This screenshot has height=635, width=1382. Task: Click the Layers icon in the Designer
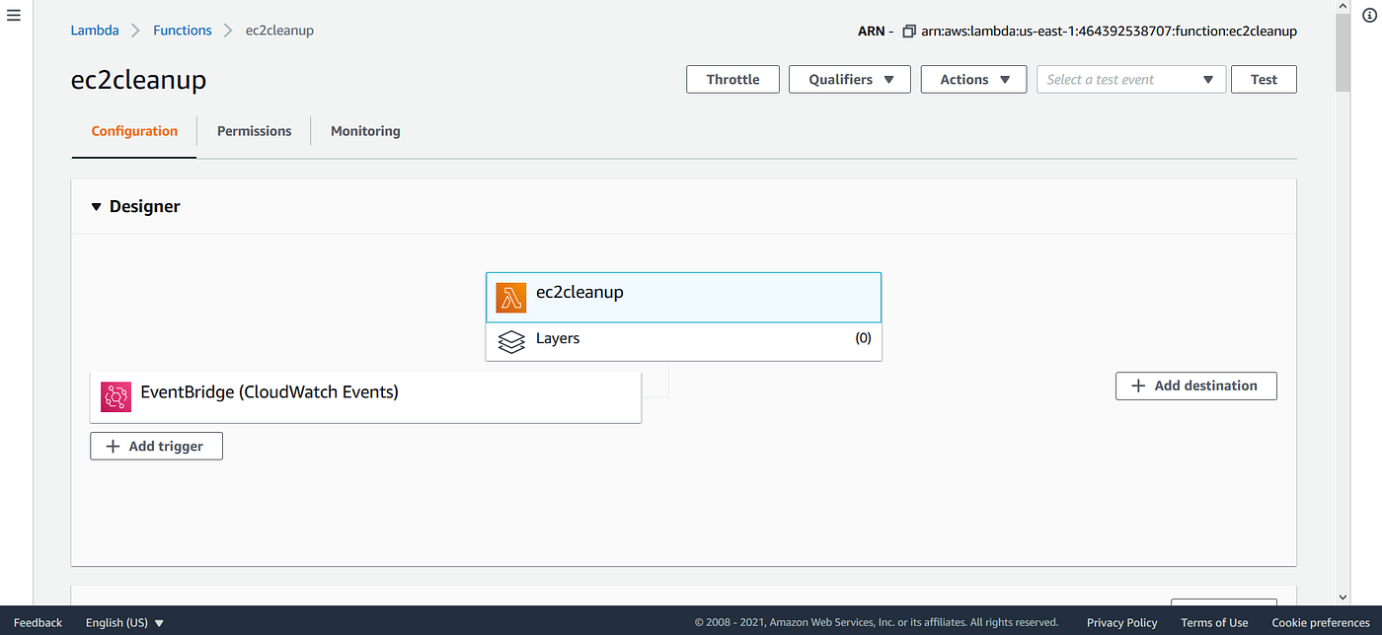(x=511, y=340)
